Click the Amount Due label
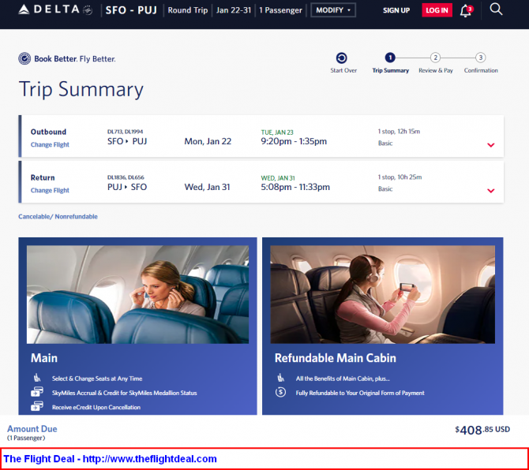This screenshot has width=529, height=470. pyautogui.click(x=32, y=429)
